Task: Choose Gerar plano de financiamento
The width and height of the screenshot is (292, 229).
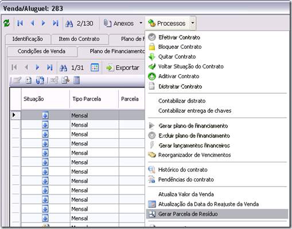Action: (x=217, y=126)
